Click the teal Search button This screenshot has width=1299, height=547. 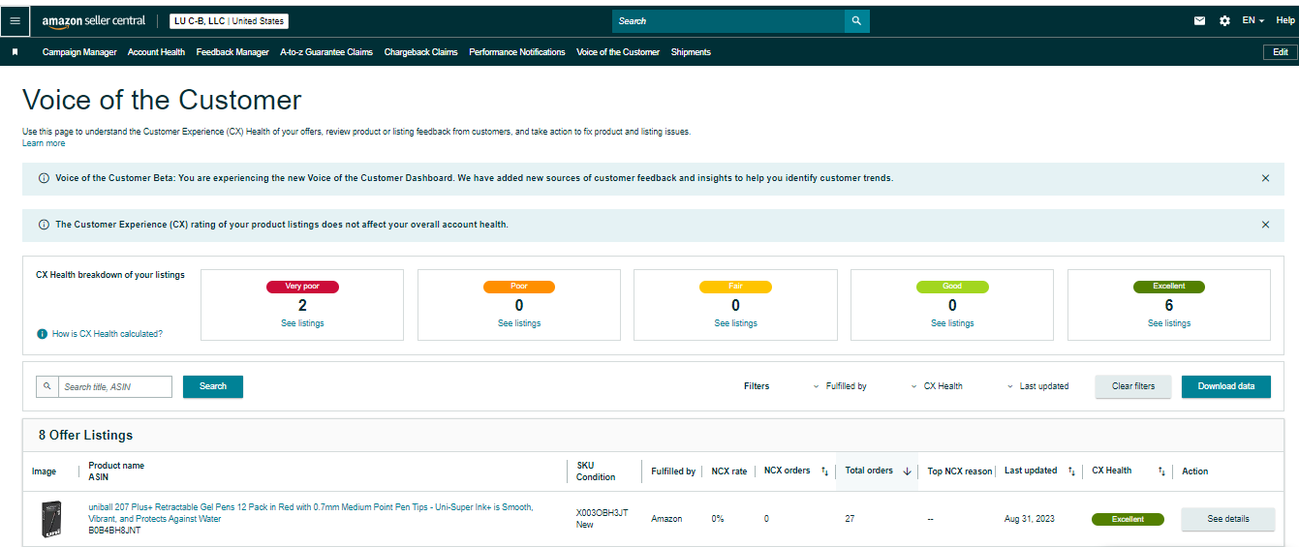coord(213,386)
